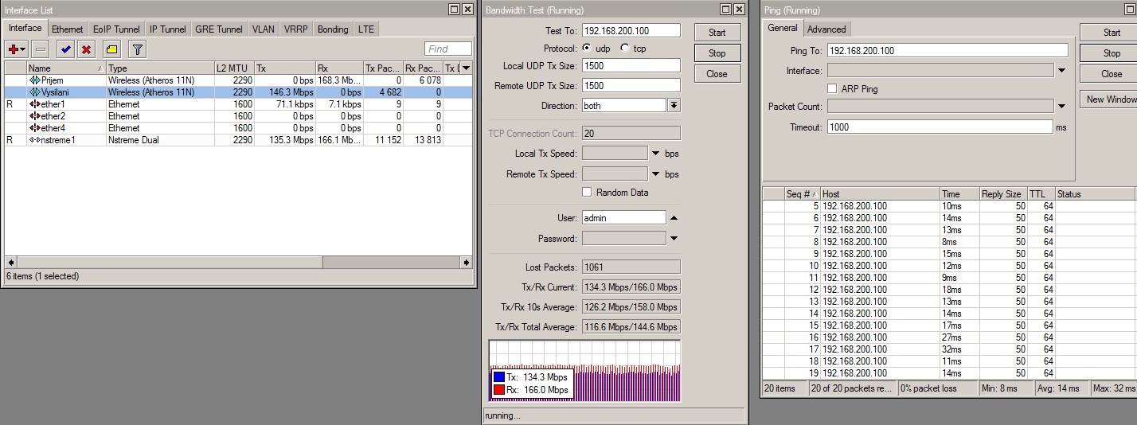This screenshot has height=425, width=1137.
Task: Select the VRRP tab
Action: coord(295,29)
